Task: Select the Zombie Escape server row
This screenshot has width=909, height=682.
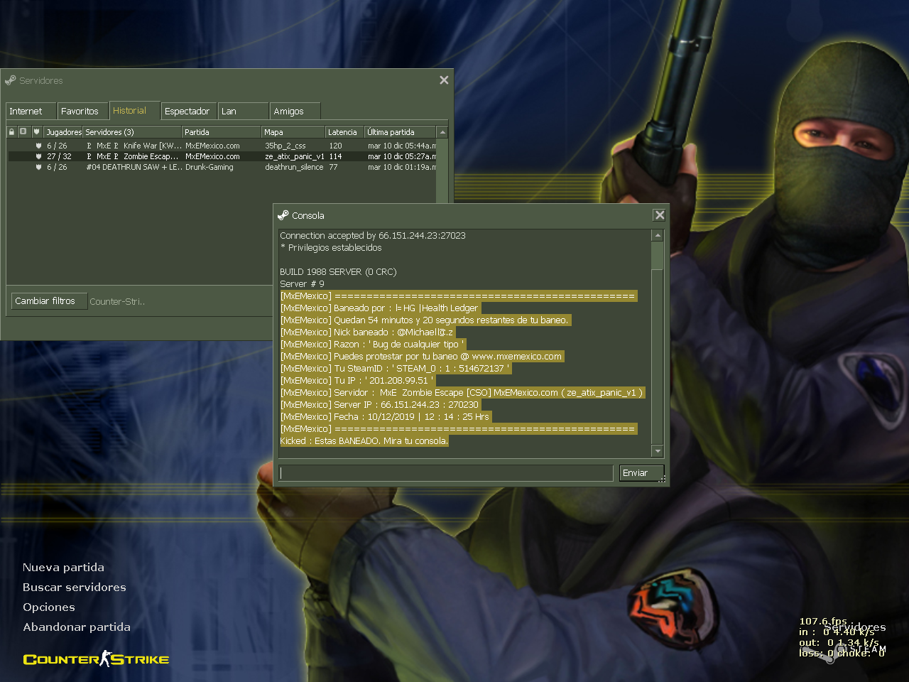Action: tap(222, 156)
